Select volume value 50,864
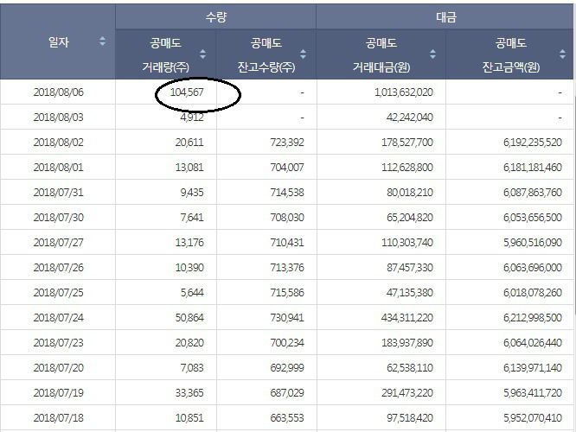Viewport: 576px width, 432px height. pyautogui.click(x=189, y=317)
